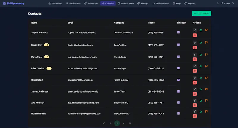Open James Anderson LinkedIn icon
Image resolution: width=238 pixels, height=128 pixels.
coord(178,91)
